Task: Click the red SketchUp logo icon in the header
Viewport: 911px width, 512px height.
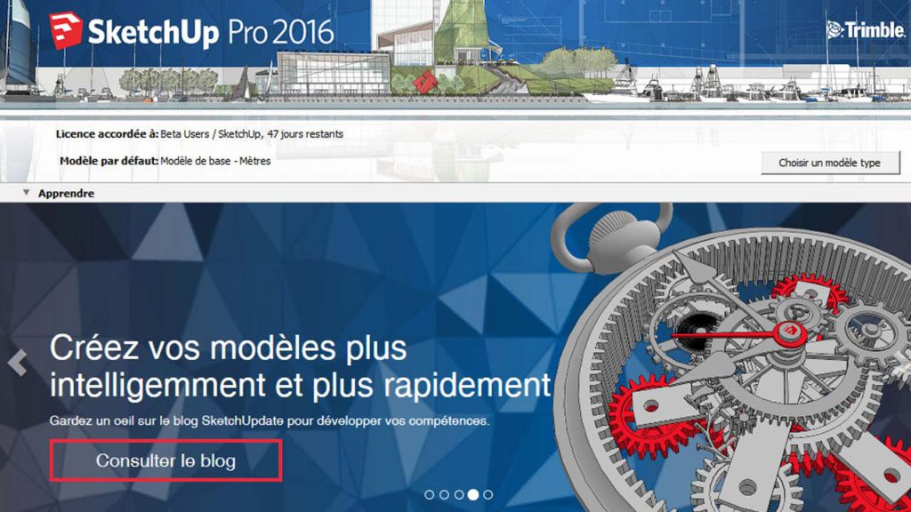Action: (65, 30)
